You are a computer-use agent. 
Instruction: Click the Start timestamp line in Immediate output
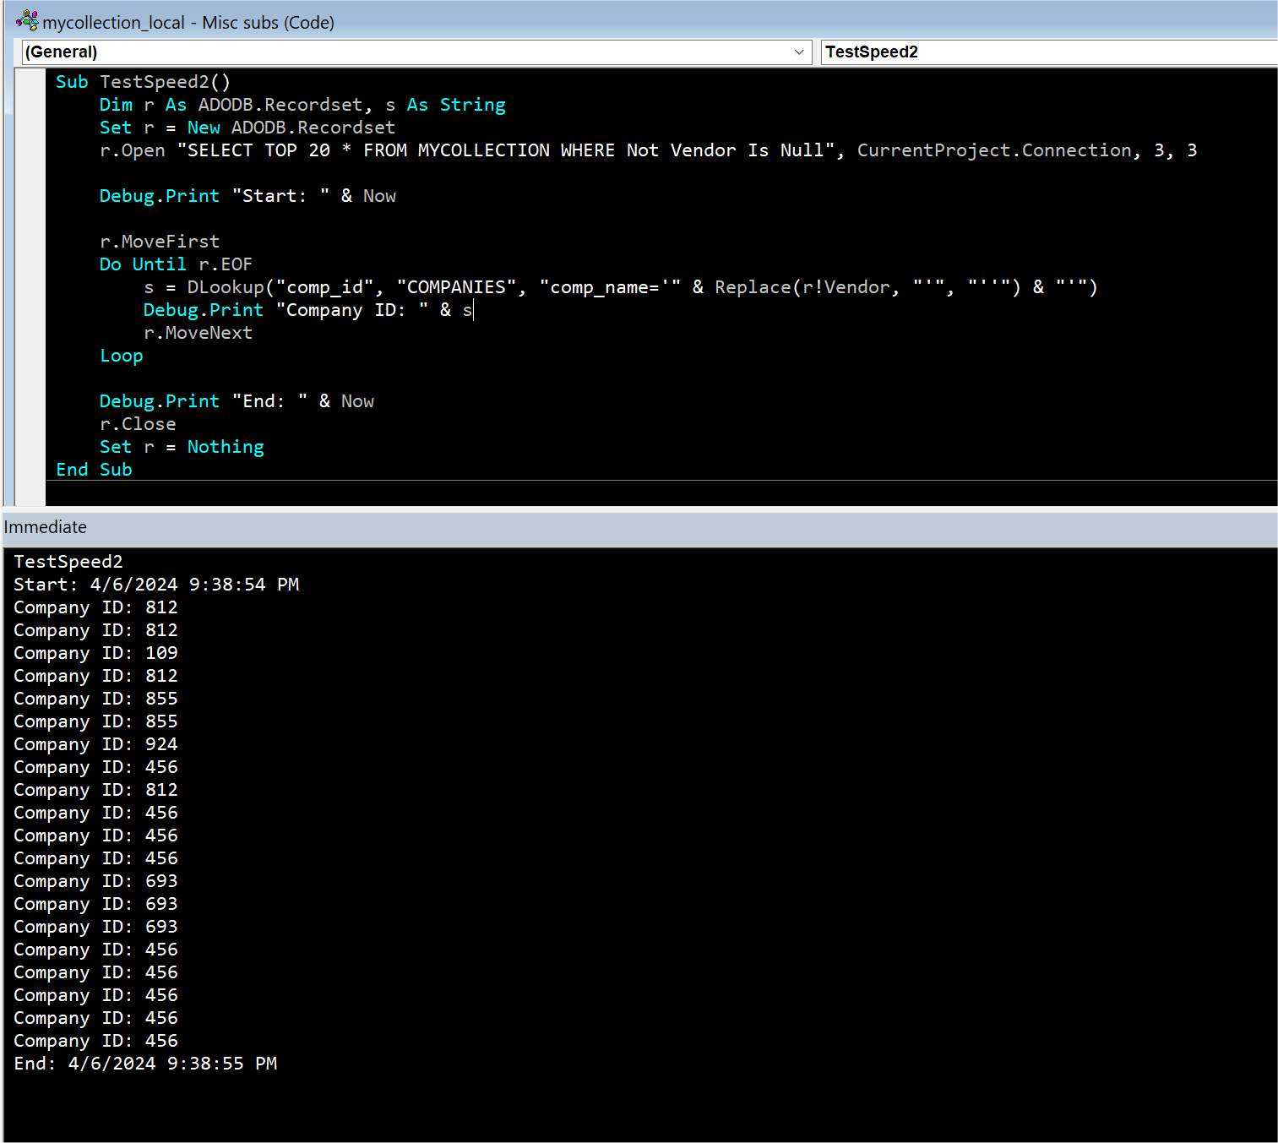(156, 585)
